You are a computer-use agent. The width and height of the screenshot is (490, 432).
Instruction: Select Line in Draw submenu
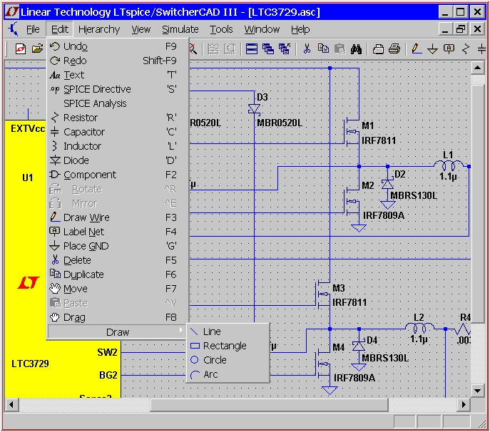[x=228, y=331]
